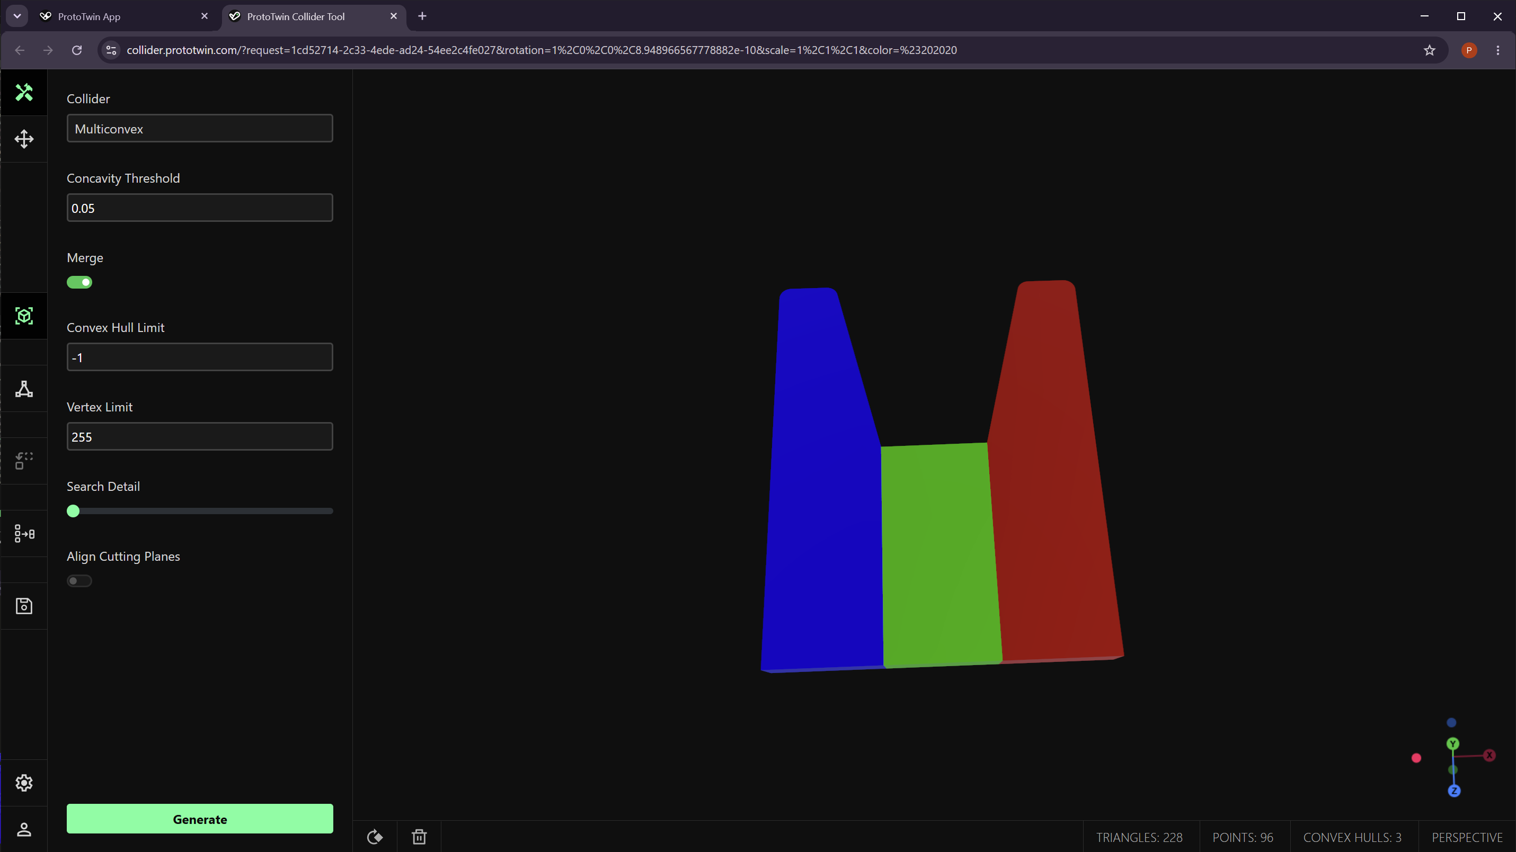Focus the Convex Hull Limit field
Screen dimensions: 1516x852
(x=200, y=357)
